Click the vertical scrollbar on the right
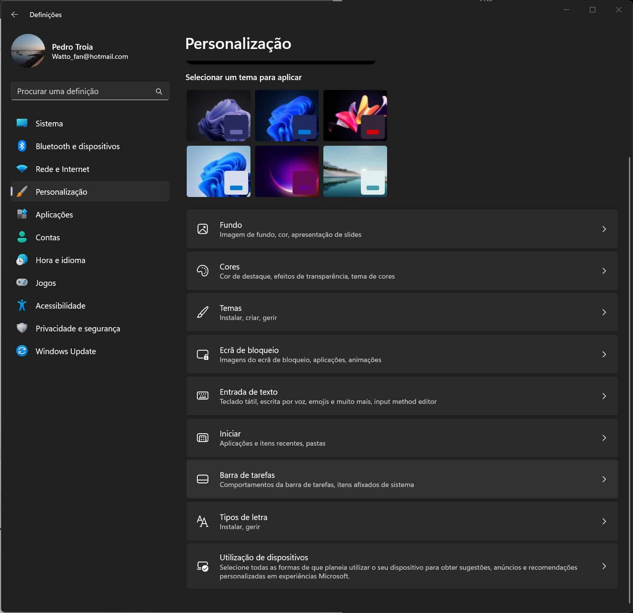The width and height of the screenshot is (633, 613). [630, 380]
